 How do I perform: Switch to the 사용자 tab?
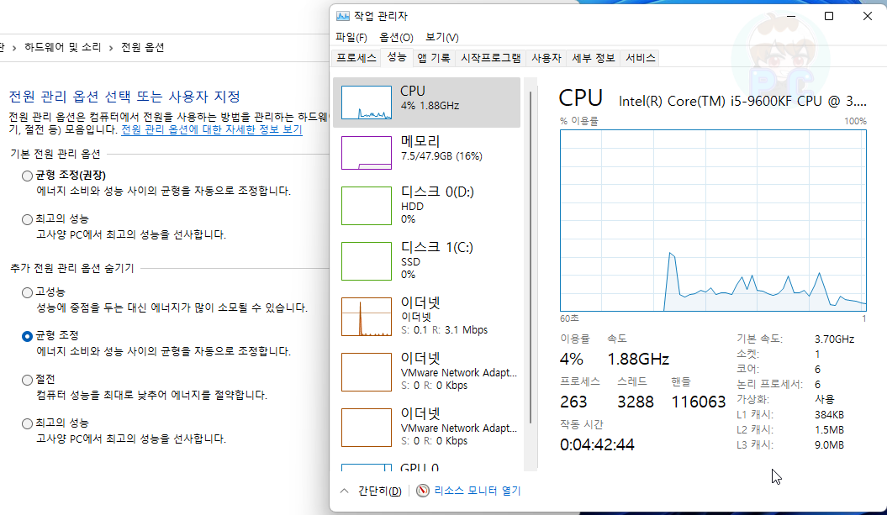coord(546,58)
